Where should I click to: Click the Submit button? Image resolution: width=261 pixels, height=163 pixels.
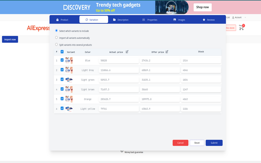[x=214, y=143]
